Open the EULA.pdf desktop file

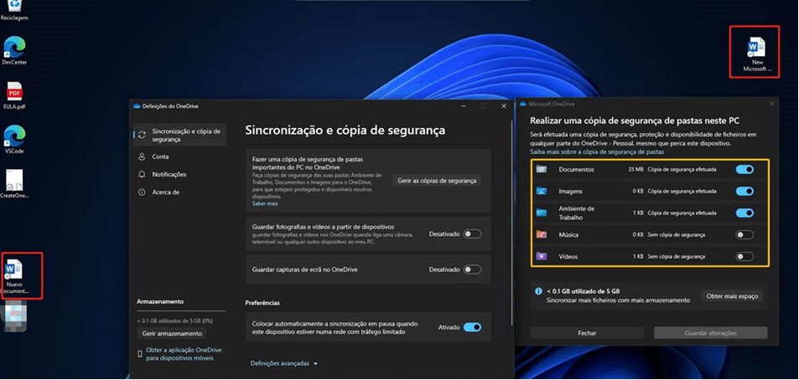(x=14, y=95)
